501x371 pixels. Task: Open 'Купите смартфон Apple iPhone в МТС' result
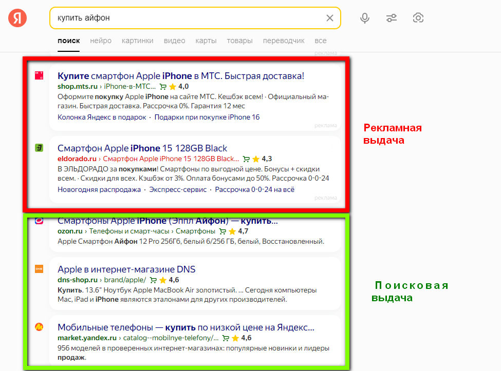click(181, 76)
